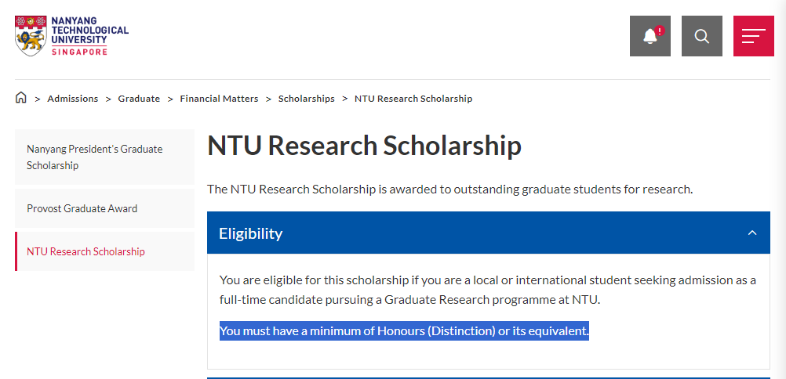Open Graduate breadcrumb link
This screenshot has width=786, height=379.
pyautogui.click(x=139, y=99)
